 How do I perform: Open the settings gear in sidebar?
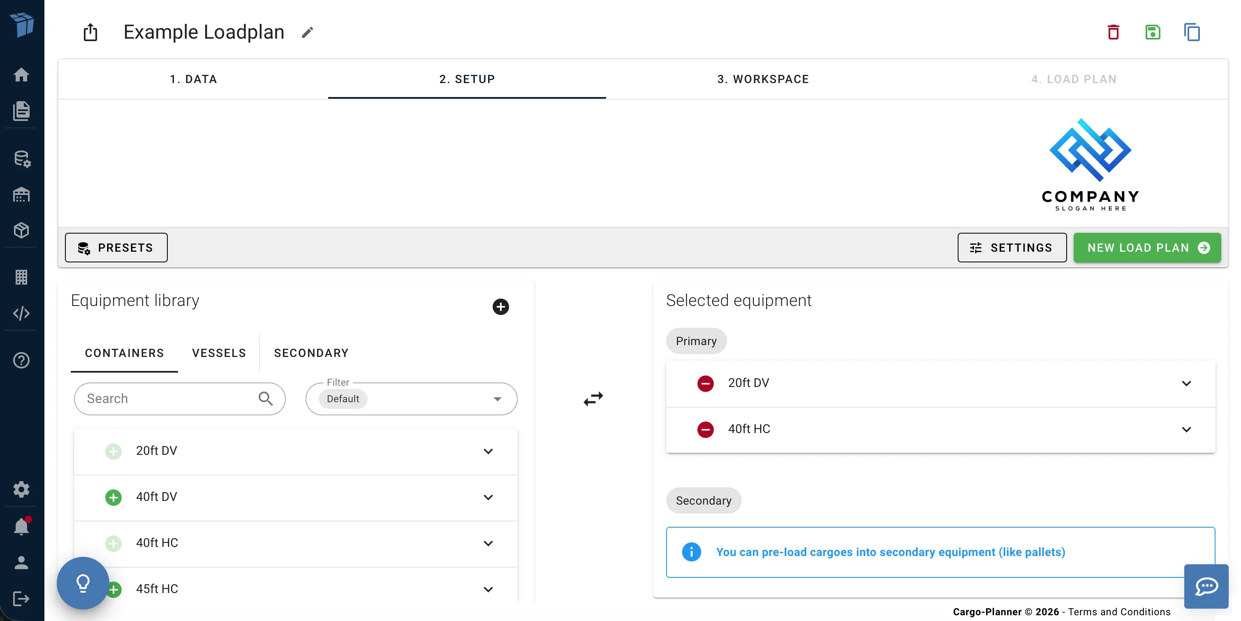point(21,489)
